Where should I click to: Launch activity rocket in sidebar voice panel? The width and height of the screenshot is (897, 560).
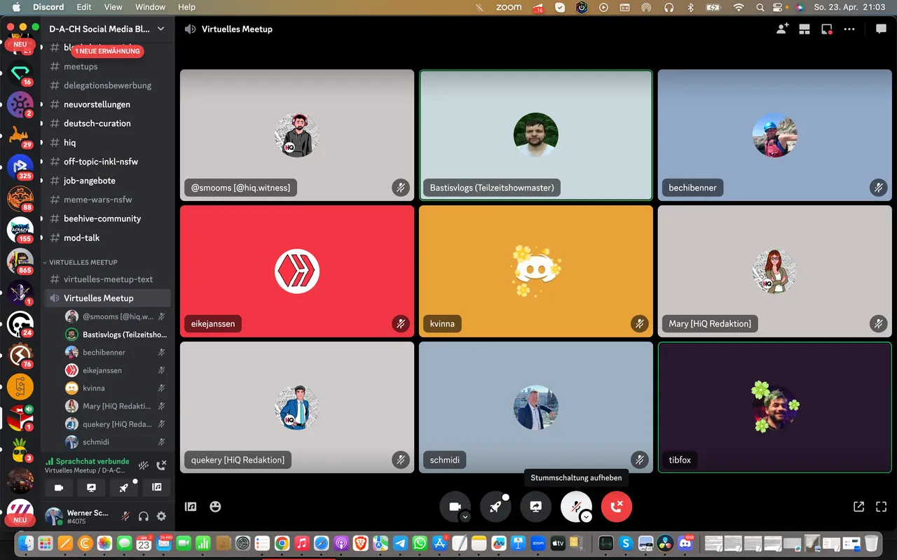coord(124,487)
